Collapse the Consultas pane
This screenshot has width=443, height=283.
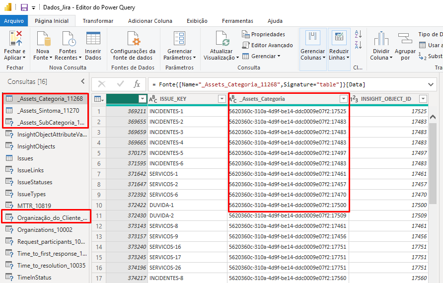[83, 81]
